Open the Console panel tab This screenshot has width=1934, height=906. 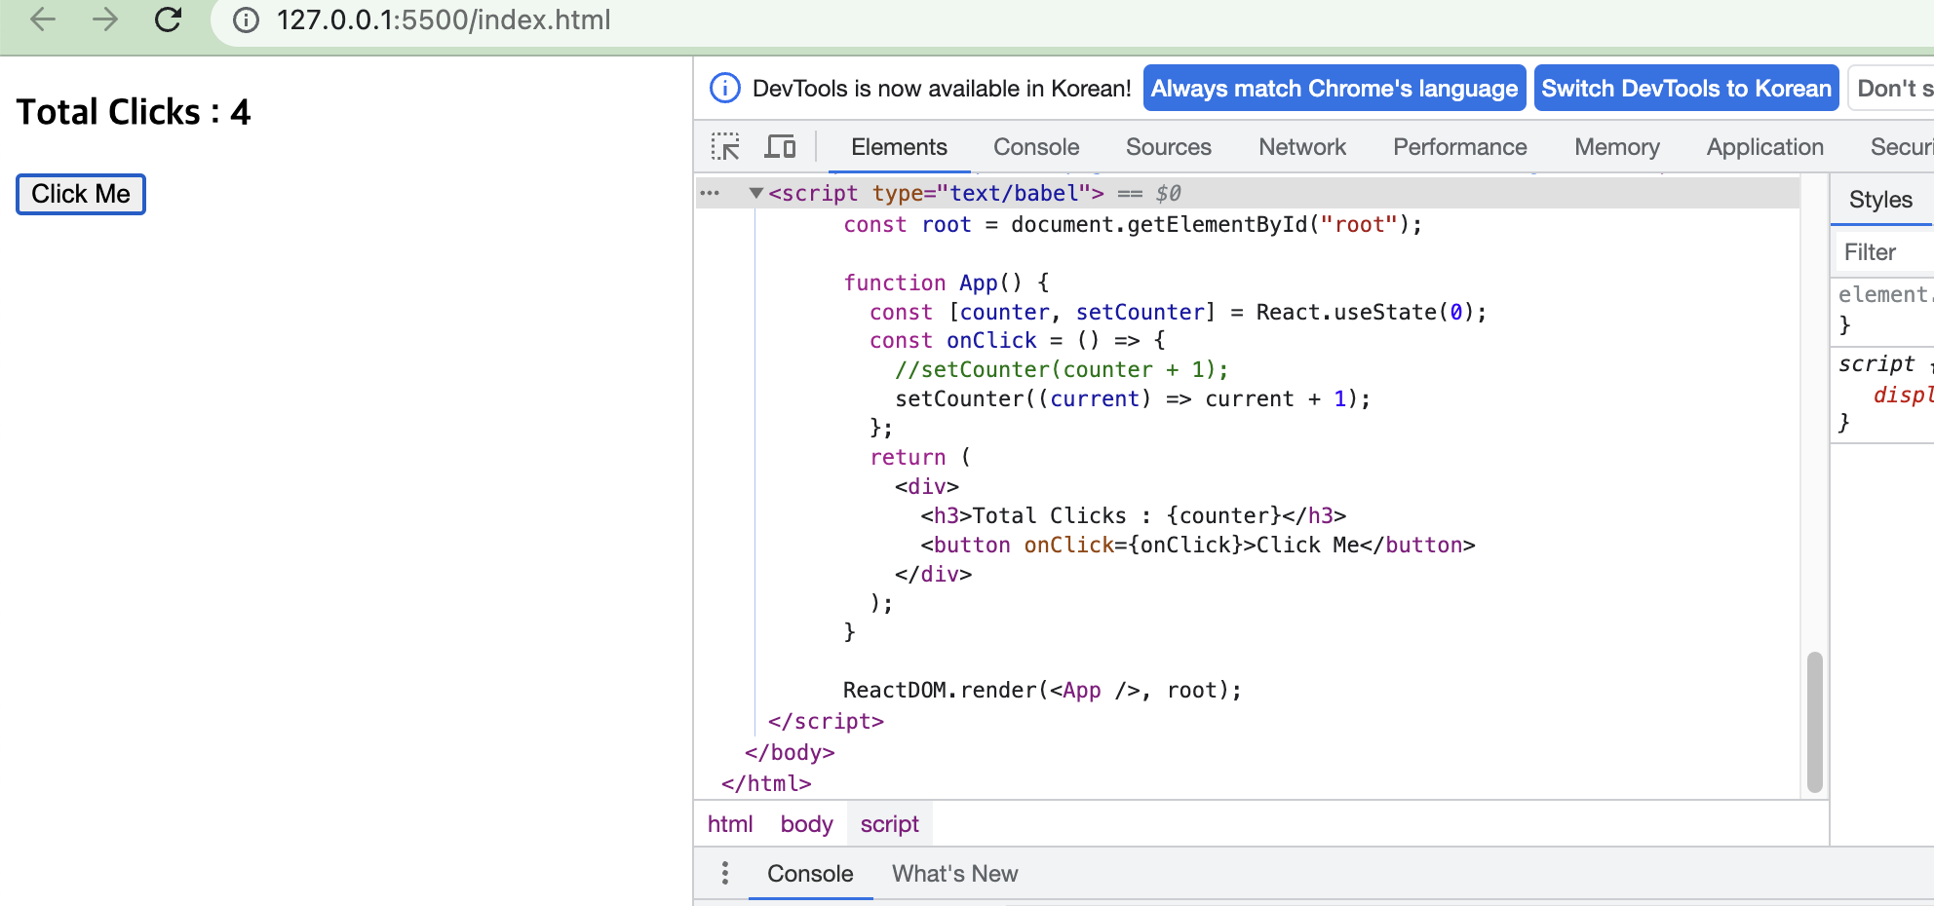point(1036,147)
